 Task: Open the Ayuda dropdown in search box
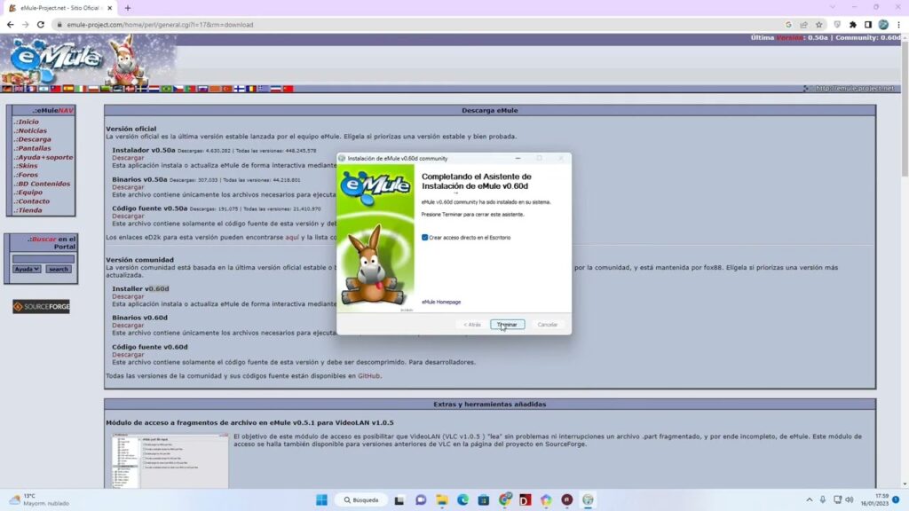[x=27, y=270]
